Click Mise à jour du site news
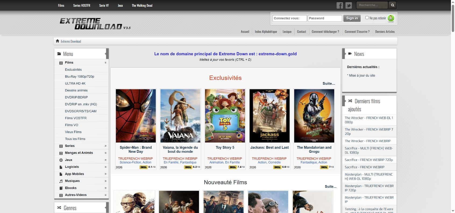455x213 pixels. pos(362,76)
